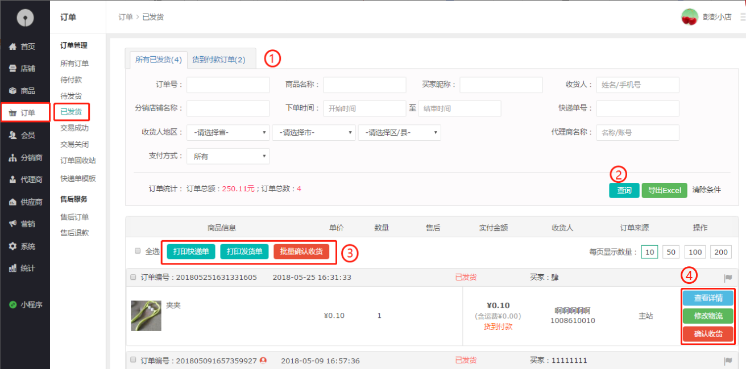The width and height of the screenshot is (746, 369).
Task: Expand the province (请选择省) dropdown
Action: tap(228, 133)
